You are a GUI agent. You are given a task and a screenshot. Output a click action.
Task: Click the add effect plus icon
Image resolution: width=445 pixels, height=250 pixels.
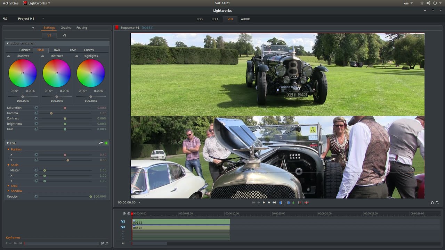pyautogui.click(x=33, y=28)
